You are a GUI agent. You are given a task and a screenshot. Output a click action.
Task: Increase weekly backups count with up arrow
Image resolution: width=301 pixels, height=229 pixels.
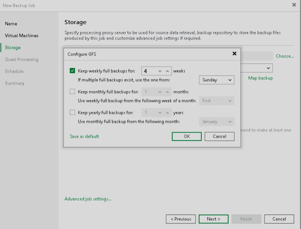point(167,71)
